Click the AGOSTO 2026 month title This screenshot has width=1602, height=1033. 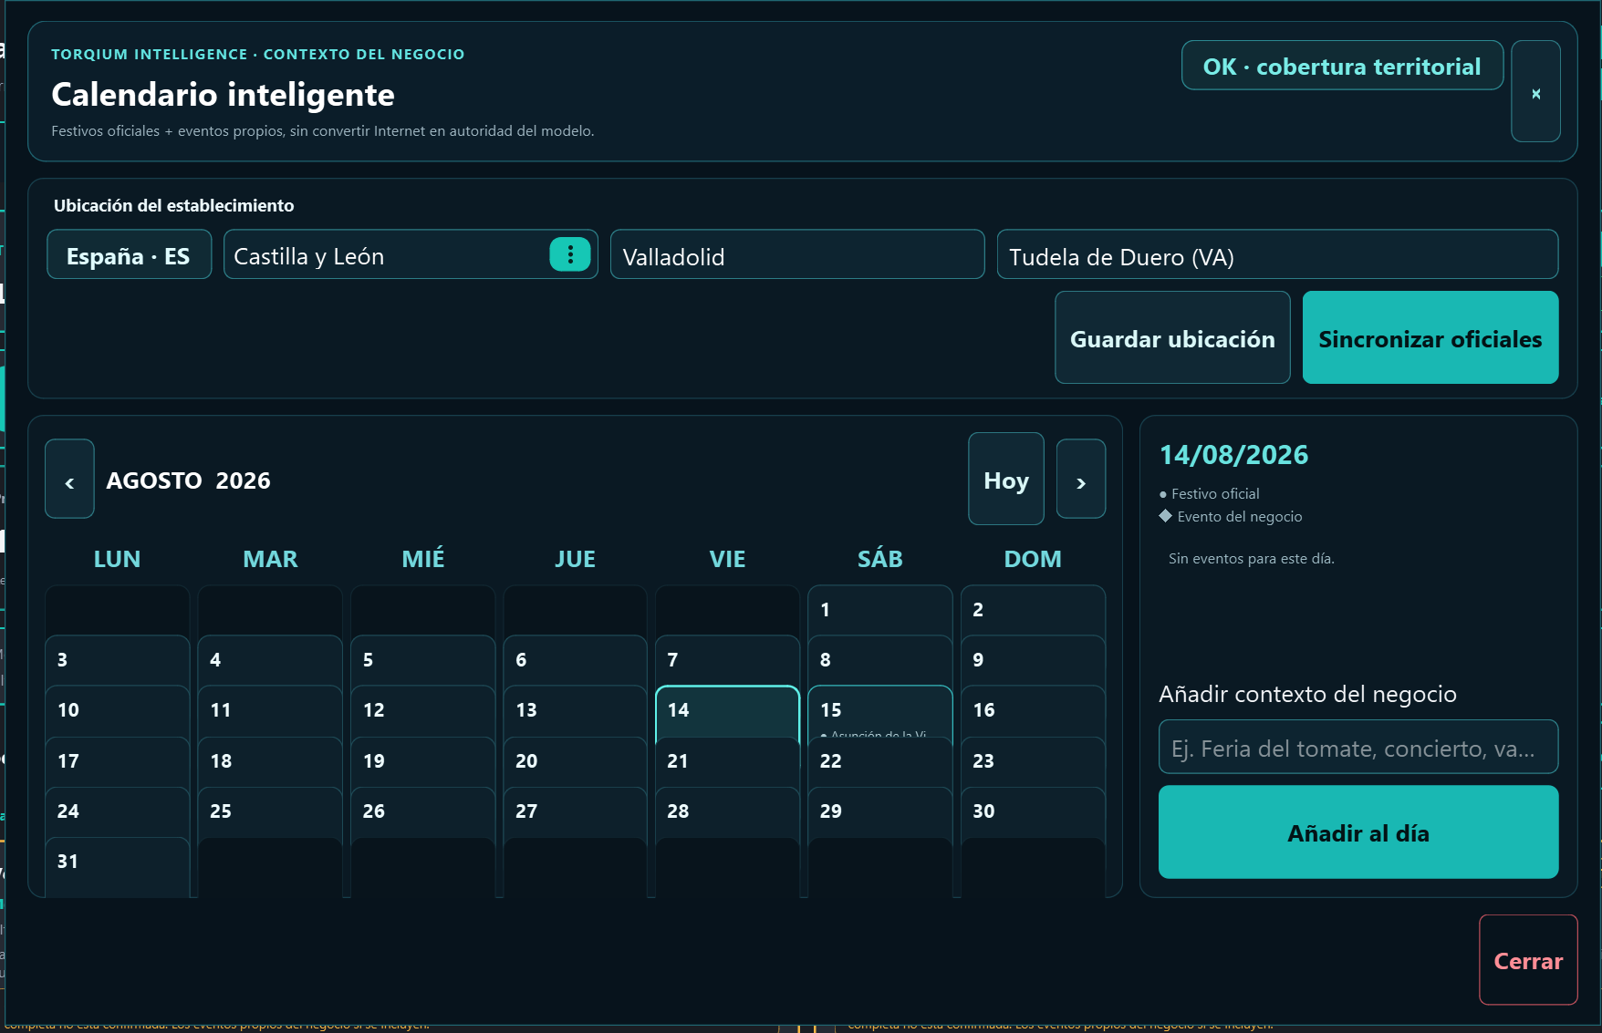[x=188, y=480]
